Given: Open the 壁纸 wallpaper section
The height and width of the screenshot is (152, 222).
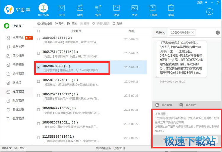Looking at the screenshot, I should (116, 10).
